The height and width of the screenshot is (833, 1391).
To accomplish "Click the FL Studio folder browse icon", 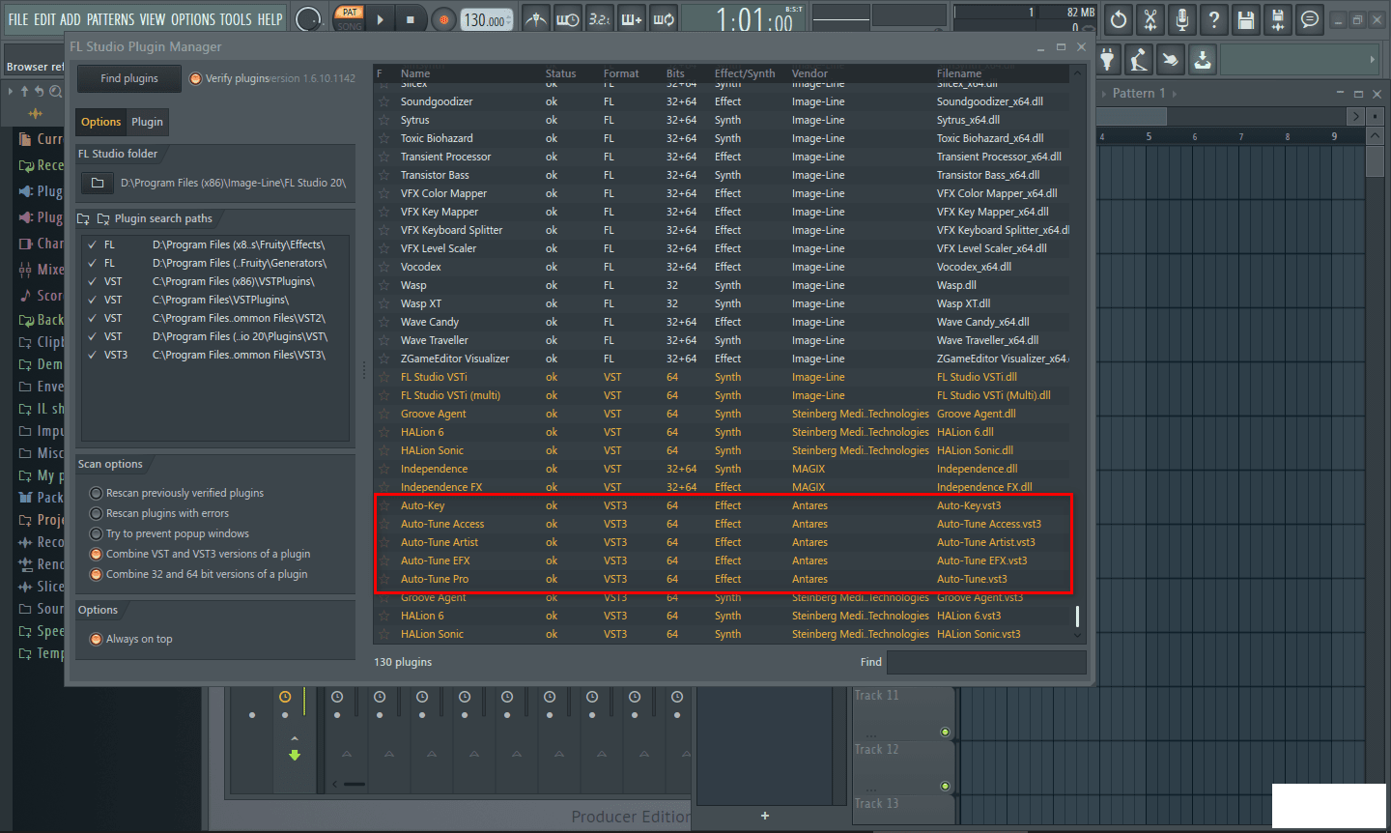I will coord(97,183).
